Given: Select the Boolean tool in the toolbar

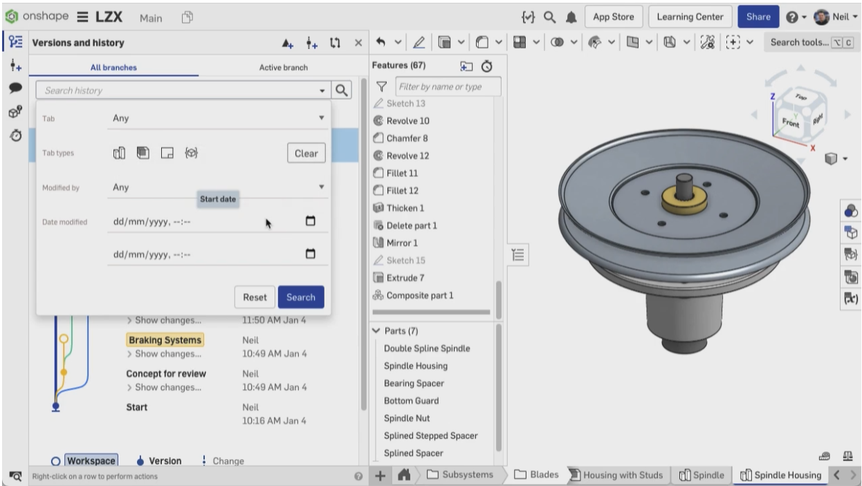Looking at the screenshot, I should [557, 43].
